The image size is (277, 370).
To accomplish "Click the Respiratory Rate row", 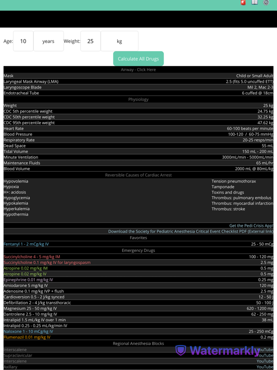I will tap(138, 140).
